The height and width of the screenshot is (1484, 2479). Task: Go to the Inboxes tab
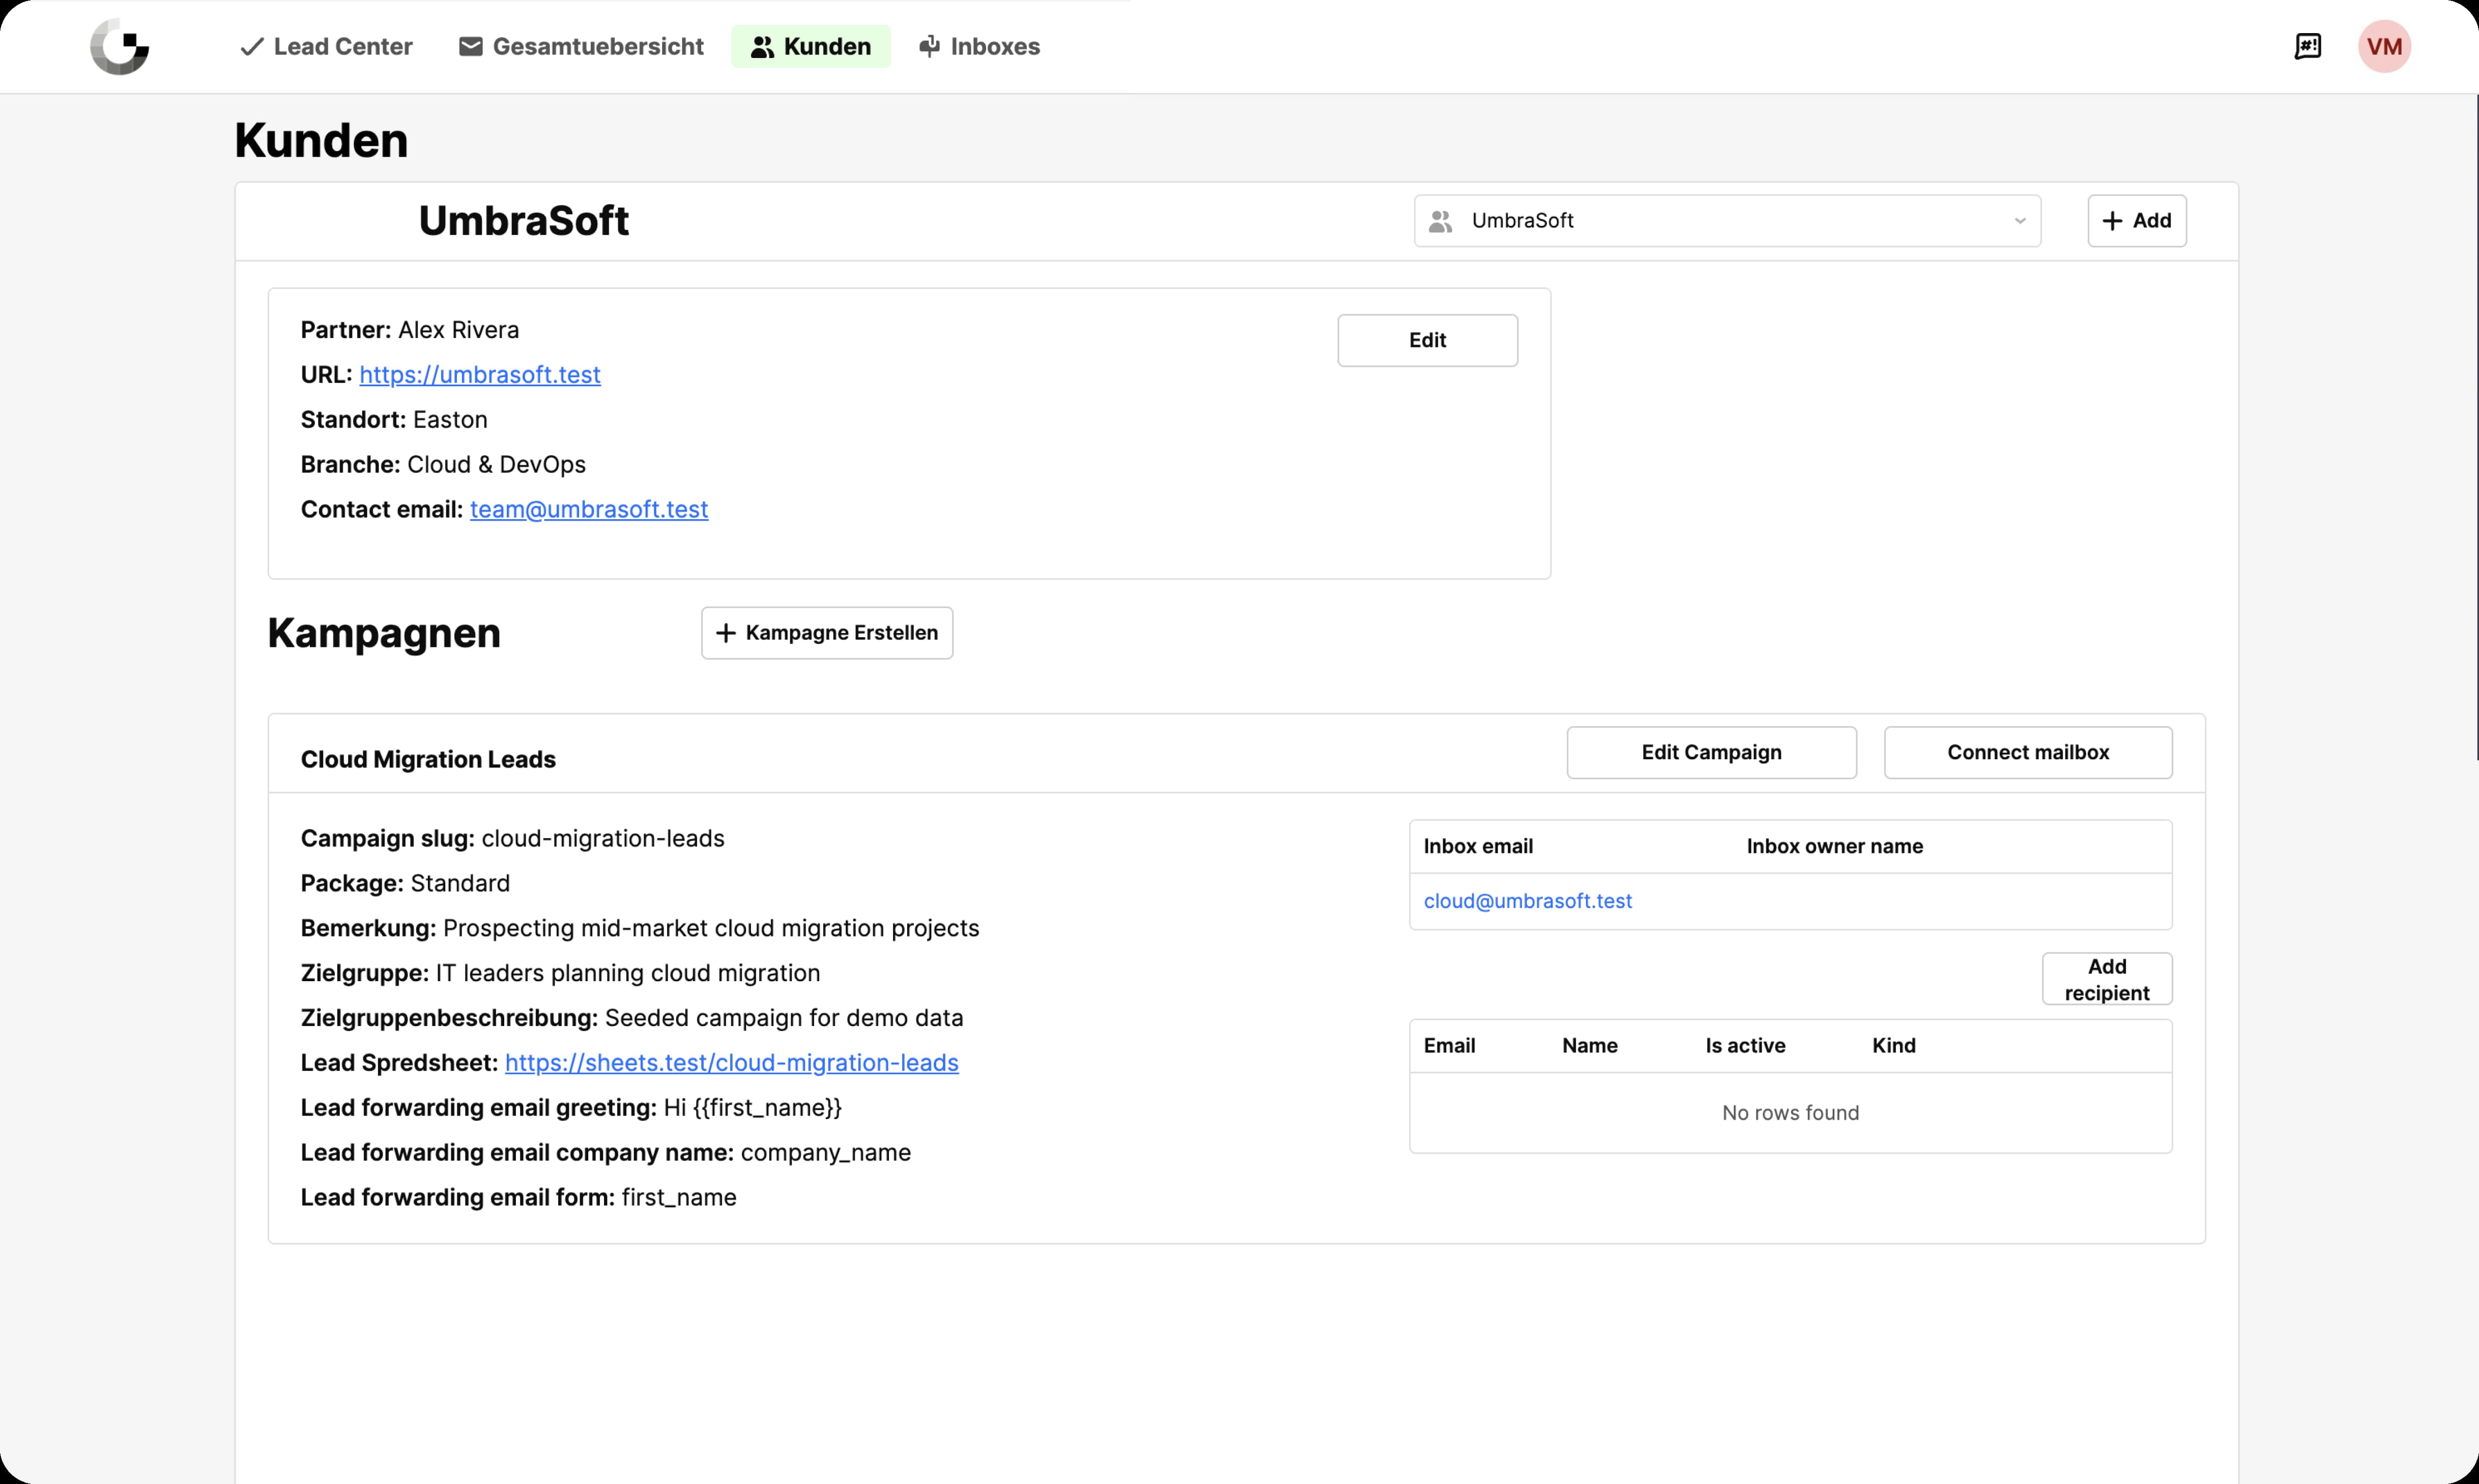click(x=979, y=46)
